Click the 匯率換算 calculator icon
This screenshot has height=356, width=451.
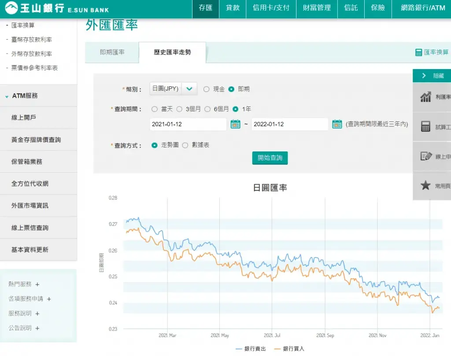(x=418, y=52)
